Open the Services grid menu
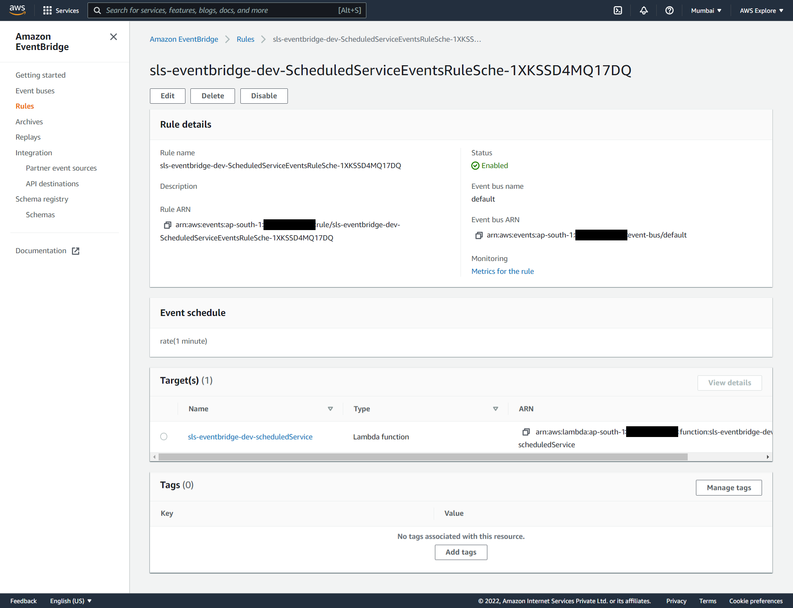 point(61,10)
